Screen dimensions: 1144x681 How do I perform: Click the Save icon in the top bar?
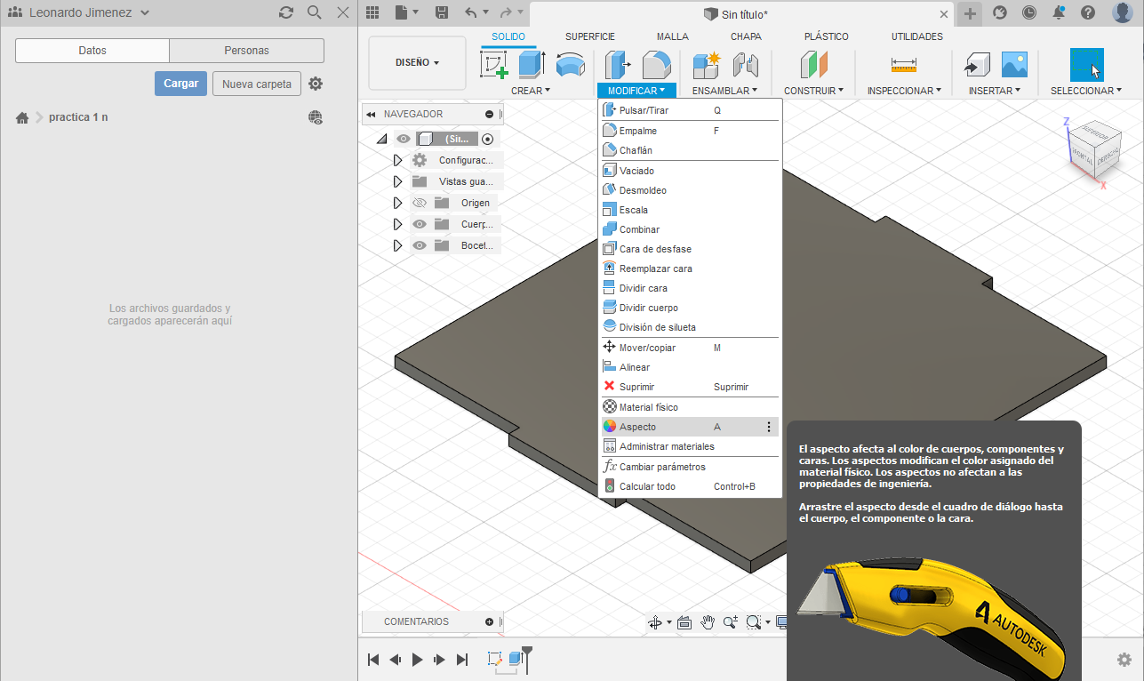pos(442,12)
